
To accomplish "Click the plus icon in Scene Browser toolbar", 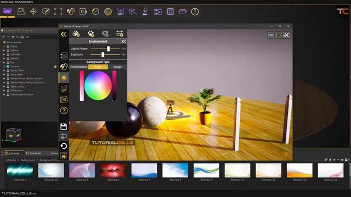I will (x=4, y=37).
